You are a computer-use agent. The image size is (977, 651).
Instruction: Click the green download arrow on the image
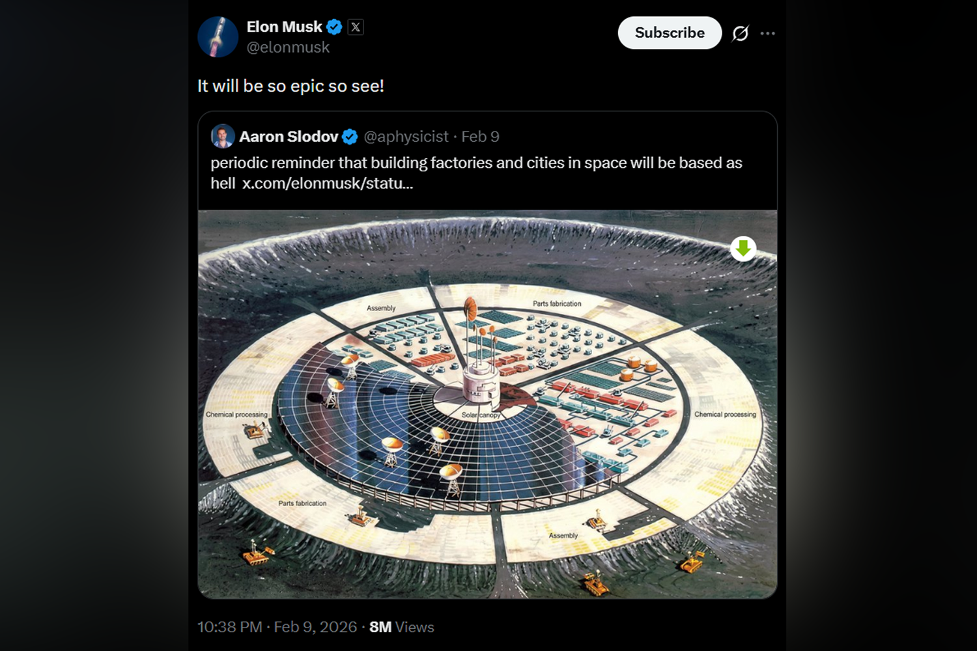[743, 249]
